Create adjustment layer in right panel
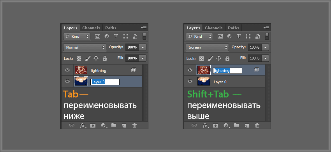Image resolution: width=331 pixels, height=152 pixels. [226, 126]
